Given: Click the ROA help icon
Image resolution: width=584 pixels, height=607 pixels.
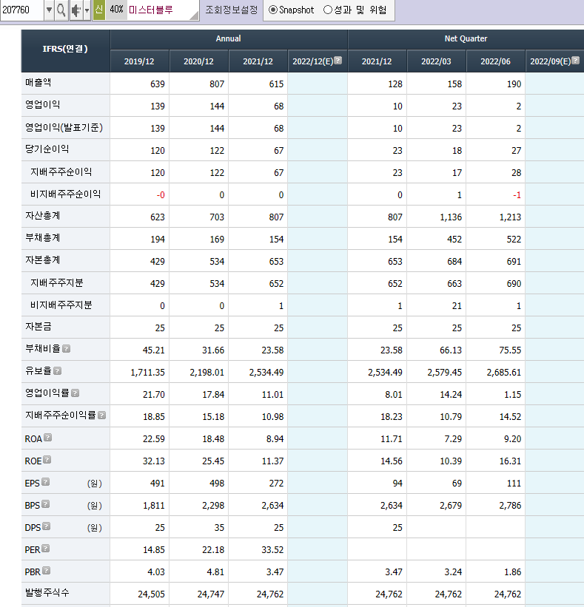Looking at the screenshot, I should 47,438.
